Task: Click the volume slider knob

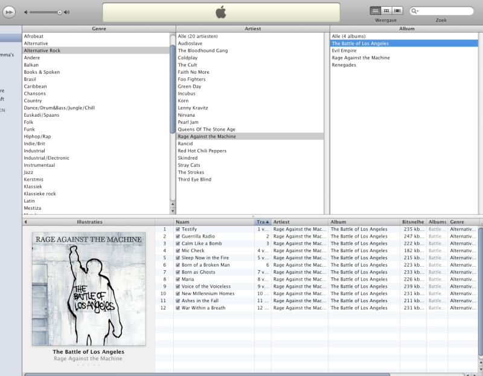Action: (x=59, y=12)
